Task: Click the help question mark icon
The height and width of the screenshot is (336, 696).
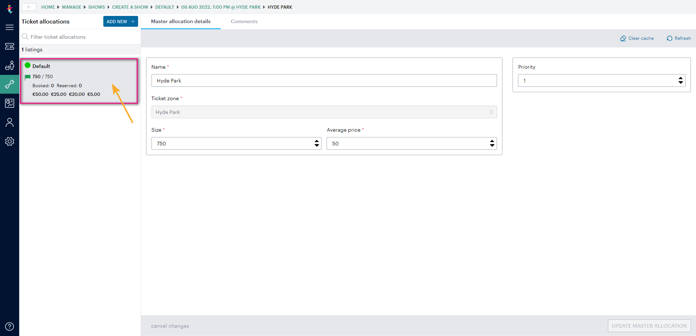Action: point(9,326)
